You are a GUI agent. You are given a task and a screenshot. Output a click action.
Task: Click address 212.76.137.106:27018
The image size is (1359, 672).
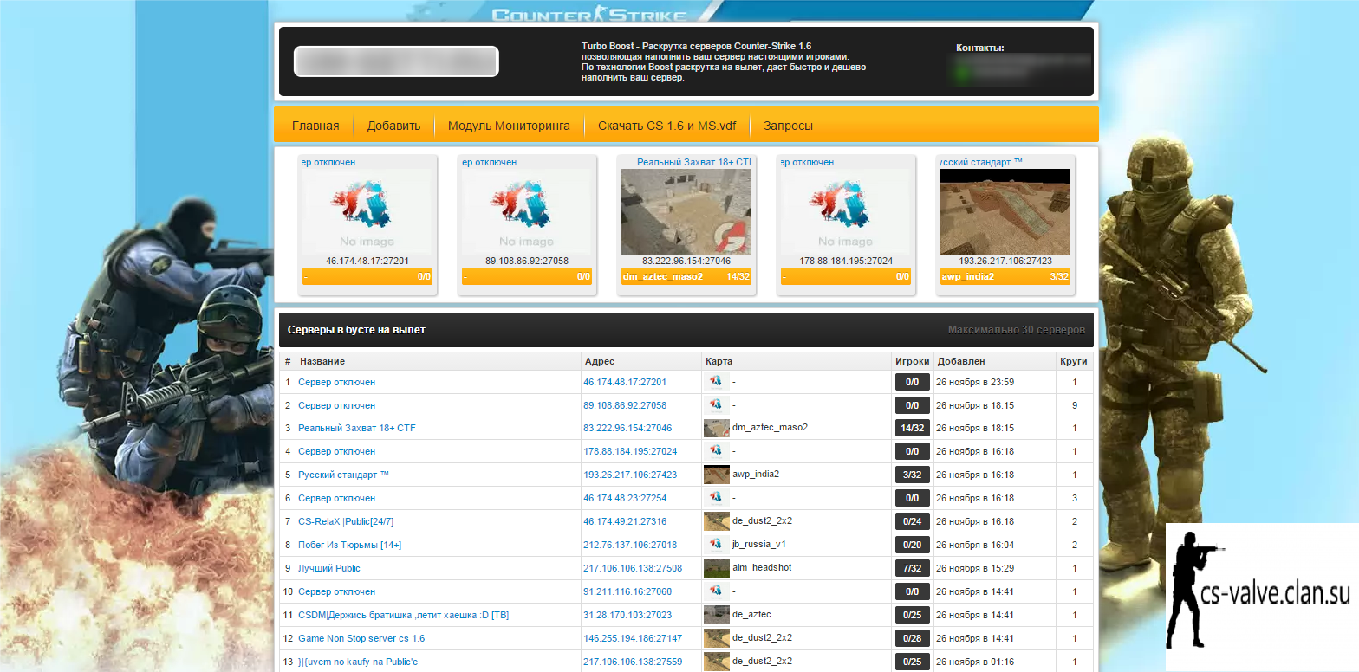(x=630, y=545)
